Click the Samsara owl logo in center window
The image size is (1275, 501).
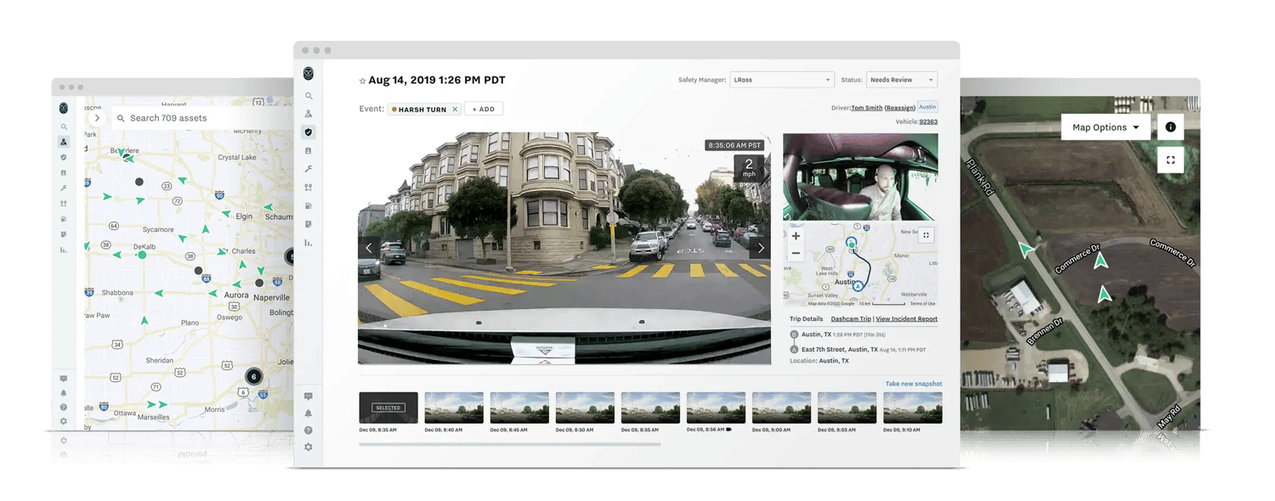pos(309,74)
